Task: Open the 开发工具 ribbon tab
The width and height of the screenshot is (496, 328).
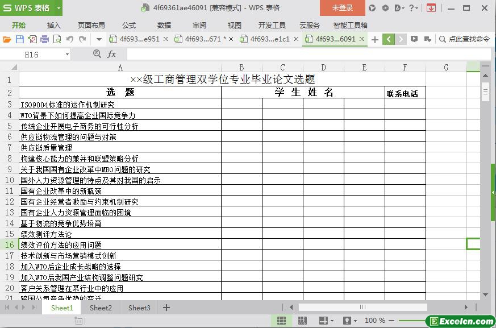Action: pyautogui.click(x=272, y=26)
